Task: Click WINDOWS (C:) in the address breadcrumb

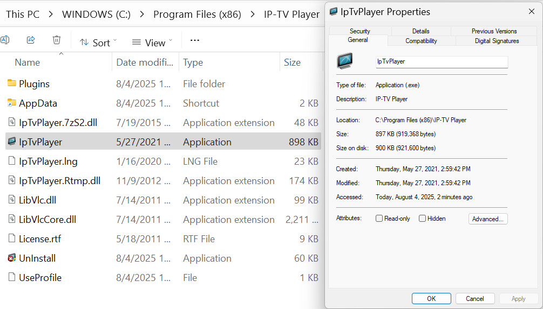Action: (x=96, y=14)
